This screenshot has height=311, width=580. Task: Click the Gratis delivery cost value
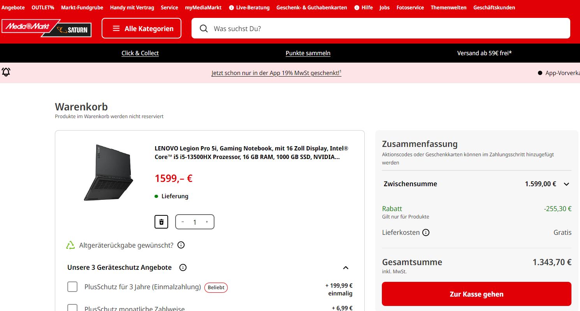tap(562, 232)
